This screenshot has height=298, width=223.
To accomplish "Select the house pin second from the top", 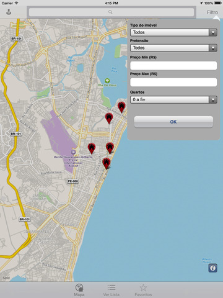I will pyautogui.click(x=109, y=119).
